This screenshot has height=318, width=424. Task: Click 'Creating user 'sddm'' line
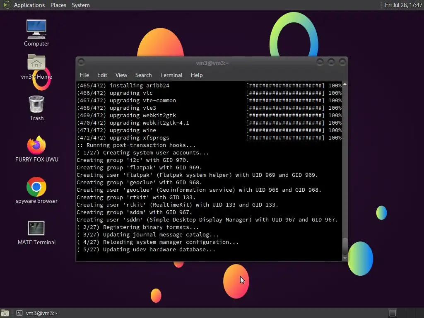point(207,220)
